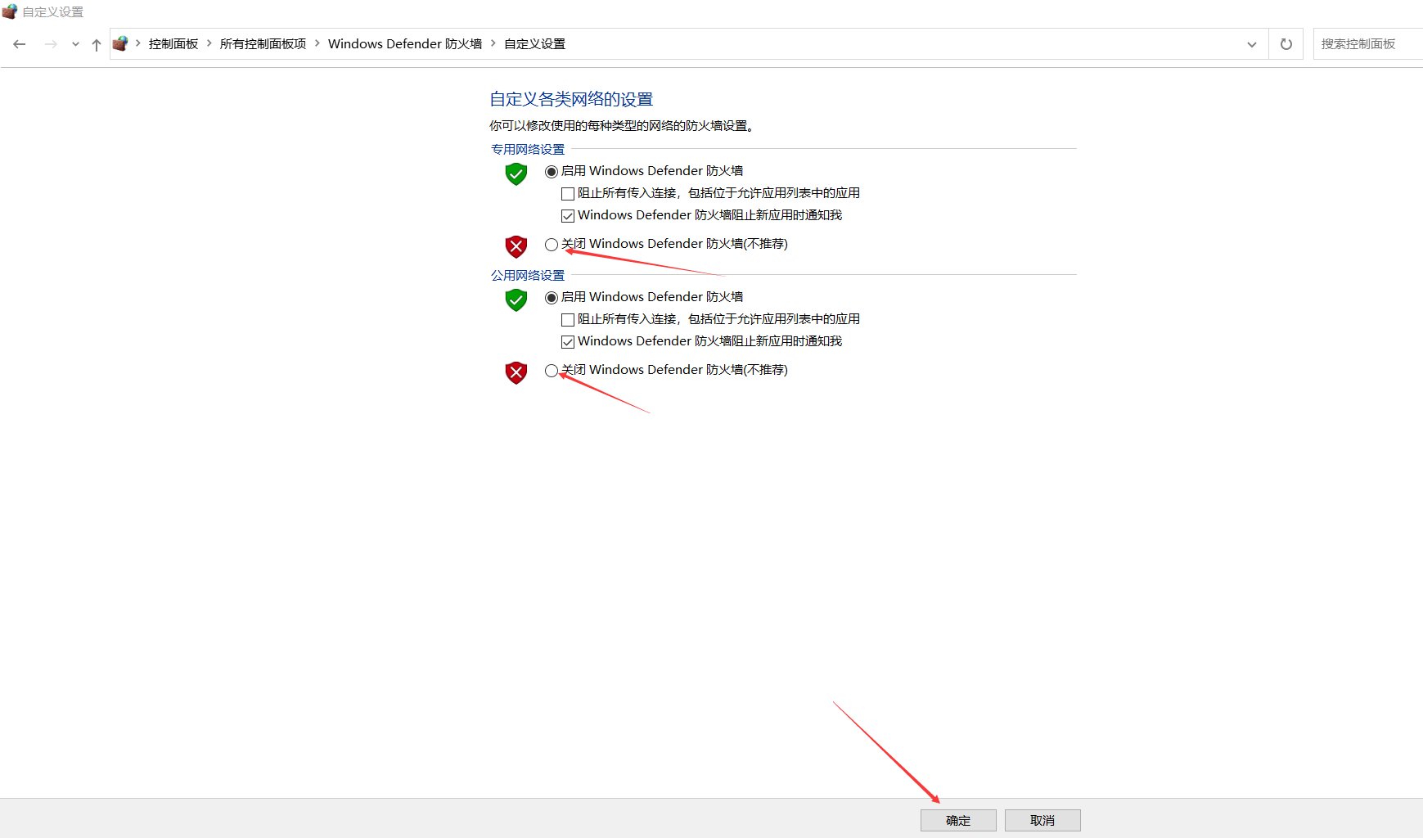
Task: Click red shield icon in 专用网络设置
Action: coord(516,246)
